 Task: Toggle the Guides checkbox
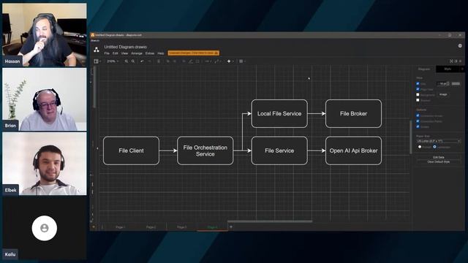click(418, 126)
